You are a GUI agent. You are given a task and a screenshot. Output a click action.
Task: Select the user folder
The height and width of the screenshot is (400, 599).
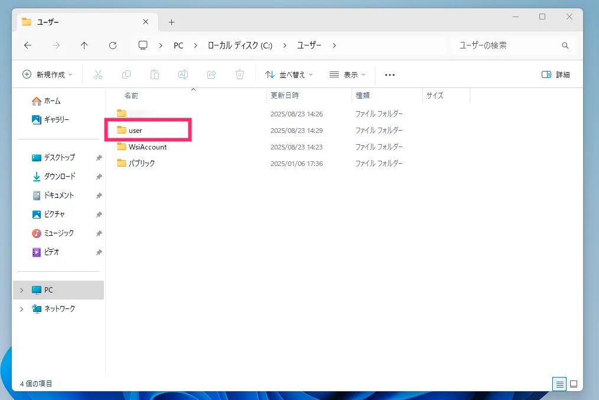(135, 130)
